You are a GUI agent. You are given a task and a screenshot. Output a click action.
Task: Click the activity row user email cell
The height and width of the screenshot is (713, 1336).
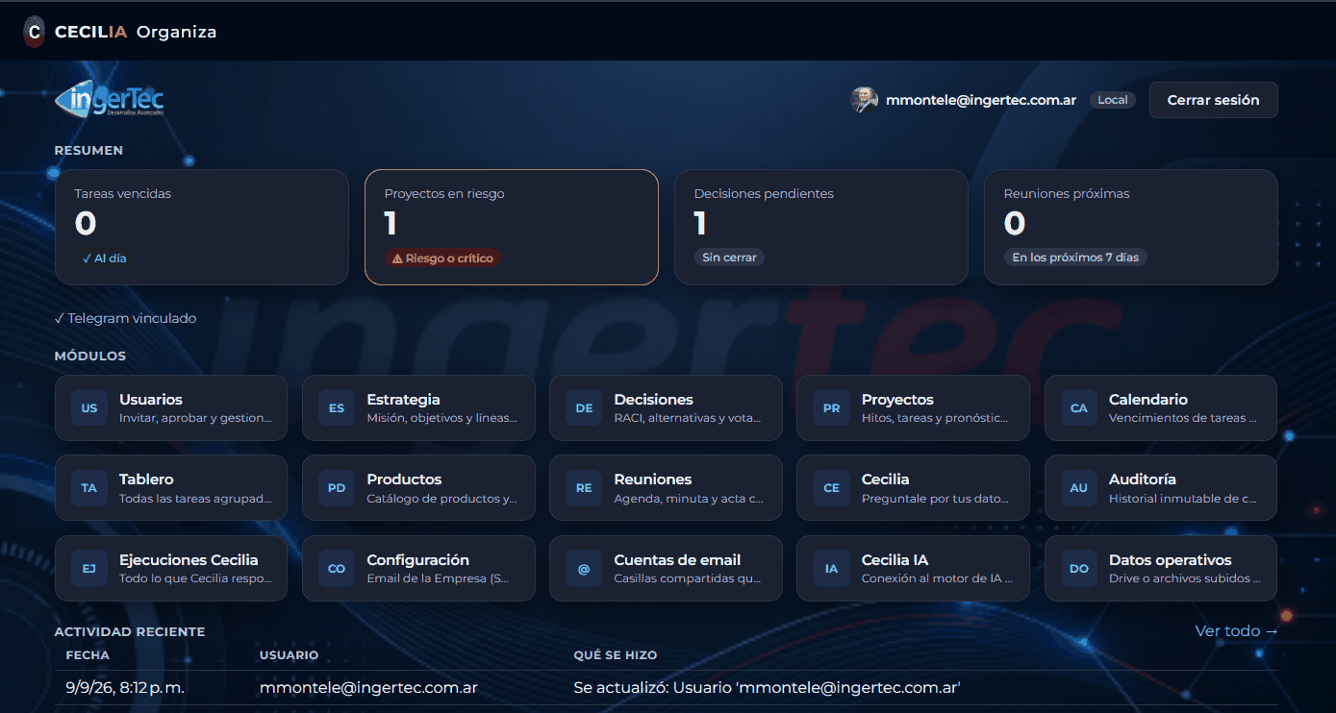pos(368,688)
